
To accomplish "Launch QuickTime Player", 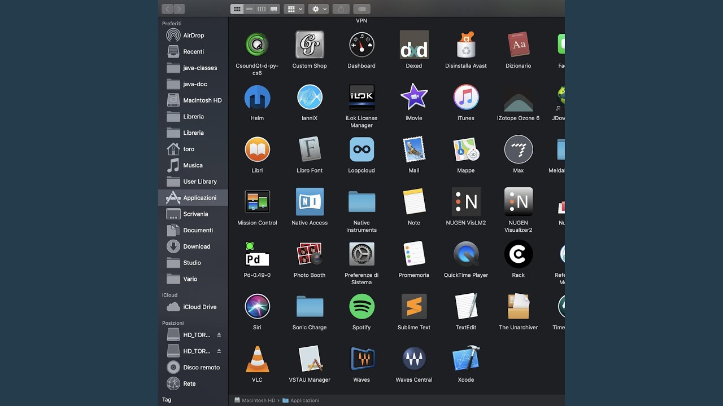I will point(466,254).
